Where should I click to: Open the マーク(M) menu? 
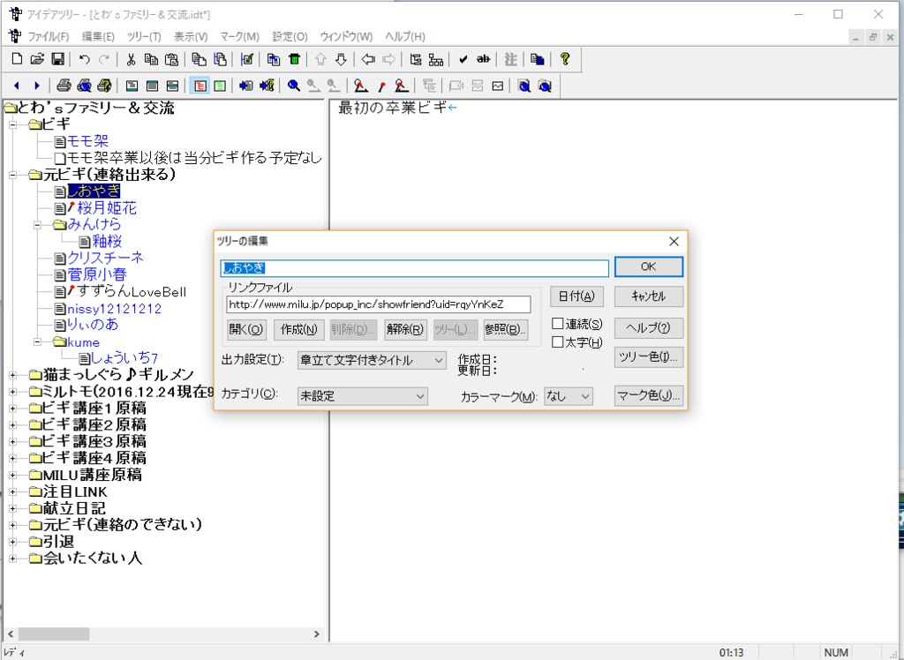click(240, 37)
